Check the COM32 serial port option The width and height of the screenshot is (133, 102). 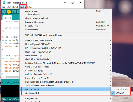(121, 93)
